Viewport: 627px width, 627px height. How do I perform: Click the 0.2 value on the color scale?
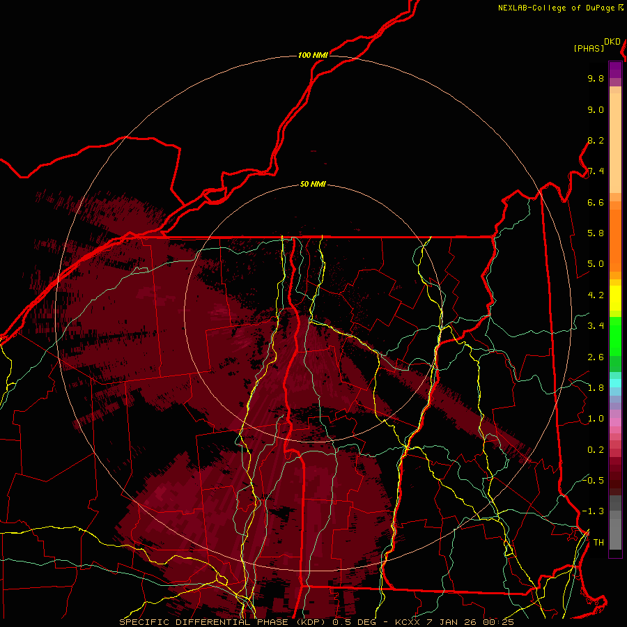[596, 450]
